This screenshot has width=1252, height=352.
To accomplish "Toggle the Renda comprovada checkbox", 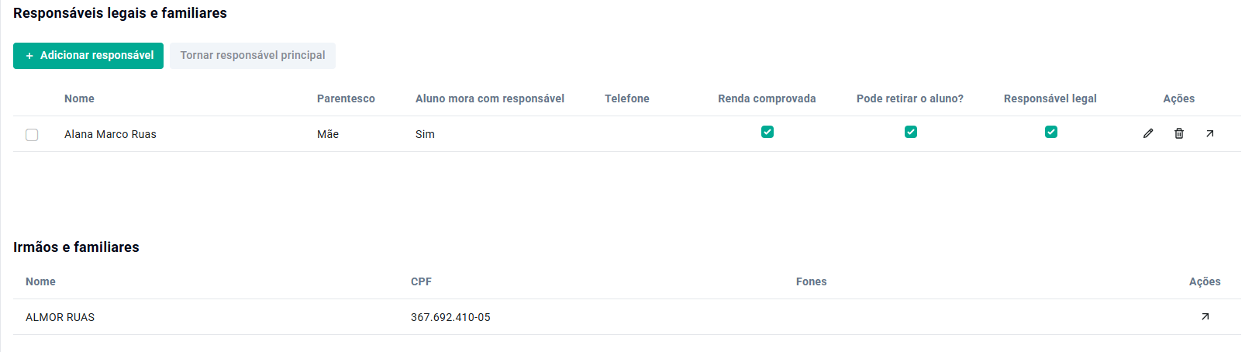I will [x=767, y=132].
